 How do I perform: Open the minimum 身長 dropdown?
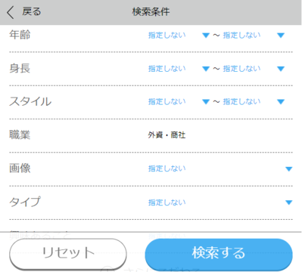tap(179, 69)
